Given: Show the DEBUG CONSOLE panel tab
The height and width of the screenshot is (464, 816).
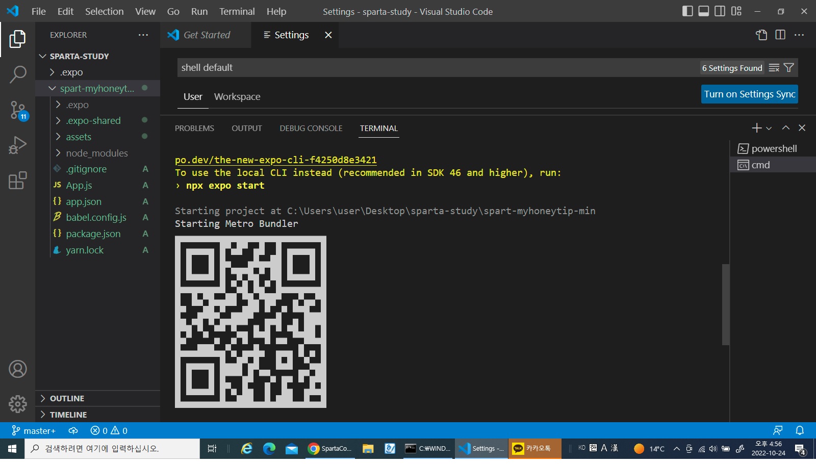Looking at the screenshot, I should click(x=311, y=128).
